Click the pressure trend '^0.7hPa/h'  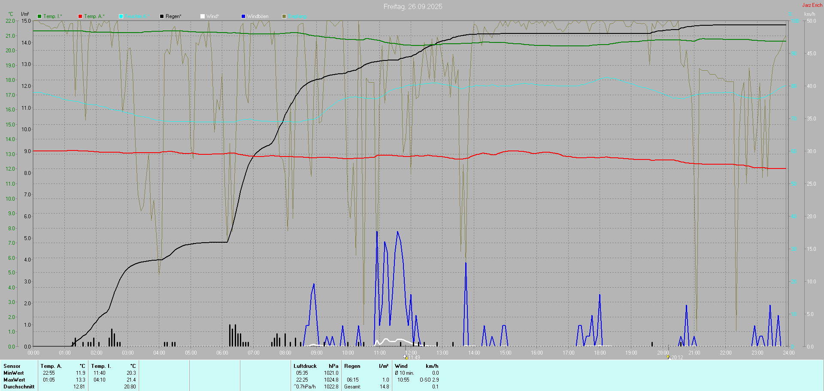point(305,387)
